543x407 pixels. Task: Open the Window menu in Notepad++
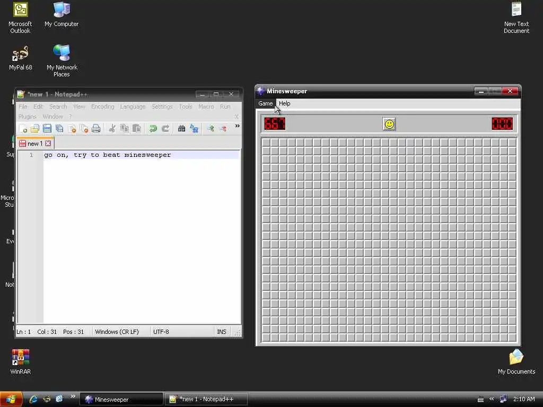click(52, 117)
